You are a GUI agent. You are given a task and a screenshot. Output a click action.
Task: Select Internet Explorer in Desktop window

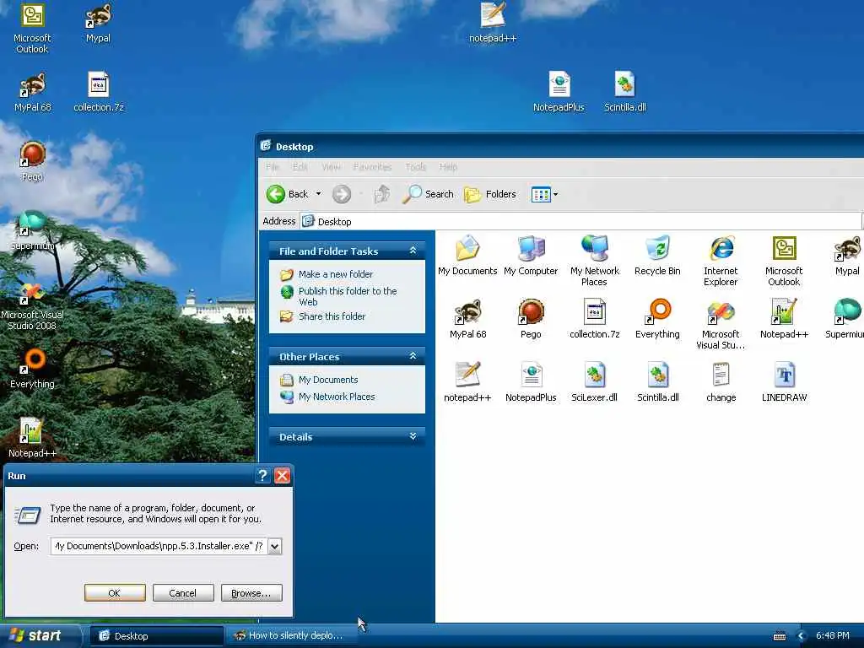(x=721, y=261)
